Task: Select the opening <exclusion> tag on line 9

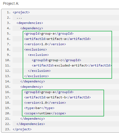Action: pos(38,55)
